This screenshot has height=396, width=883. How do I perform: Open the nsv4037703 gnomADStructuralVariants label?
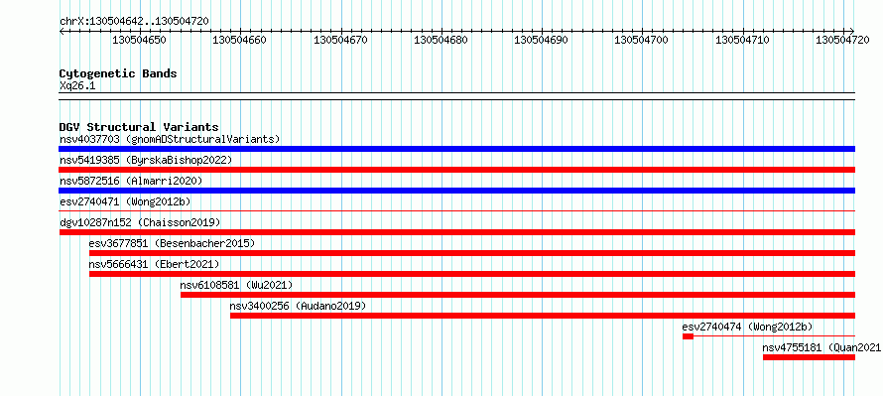click(170, 139)
